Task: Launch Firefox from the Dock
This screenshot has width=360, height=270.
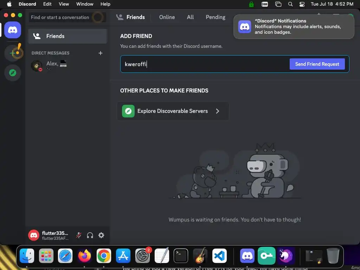Action: pos(84,256)
